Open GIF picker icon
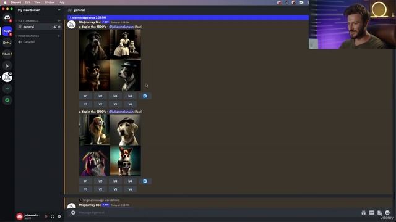Screen dimensions: 396x222 [x=371, y=213]
